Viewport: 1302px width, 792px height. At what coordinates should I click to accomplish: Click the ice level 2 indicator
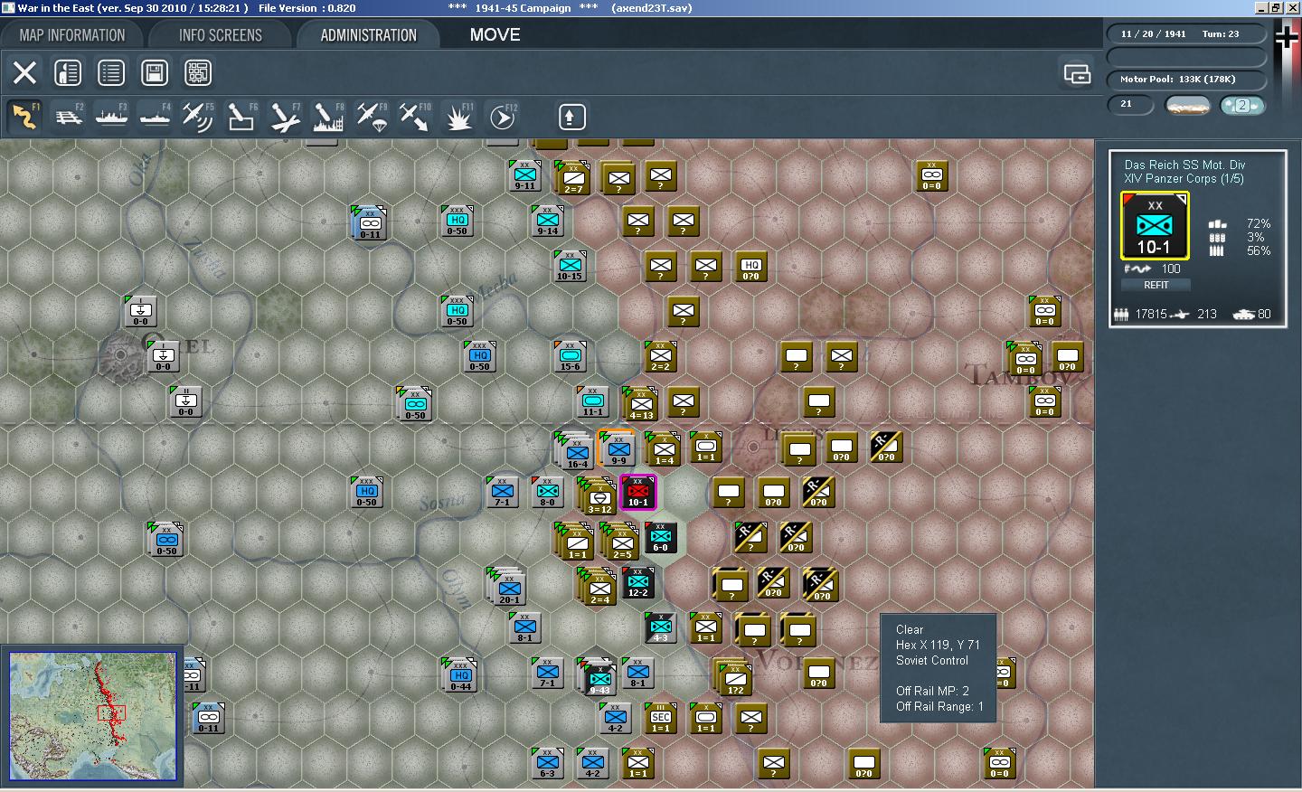(x=1242, y=106)
